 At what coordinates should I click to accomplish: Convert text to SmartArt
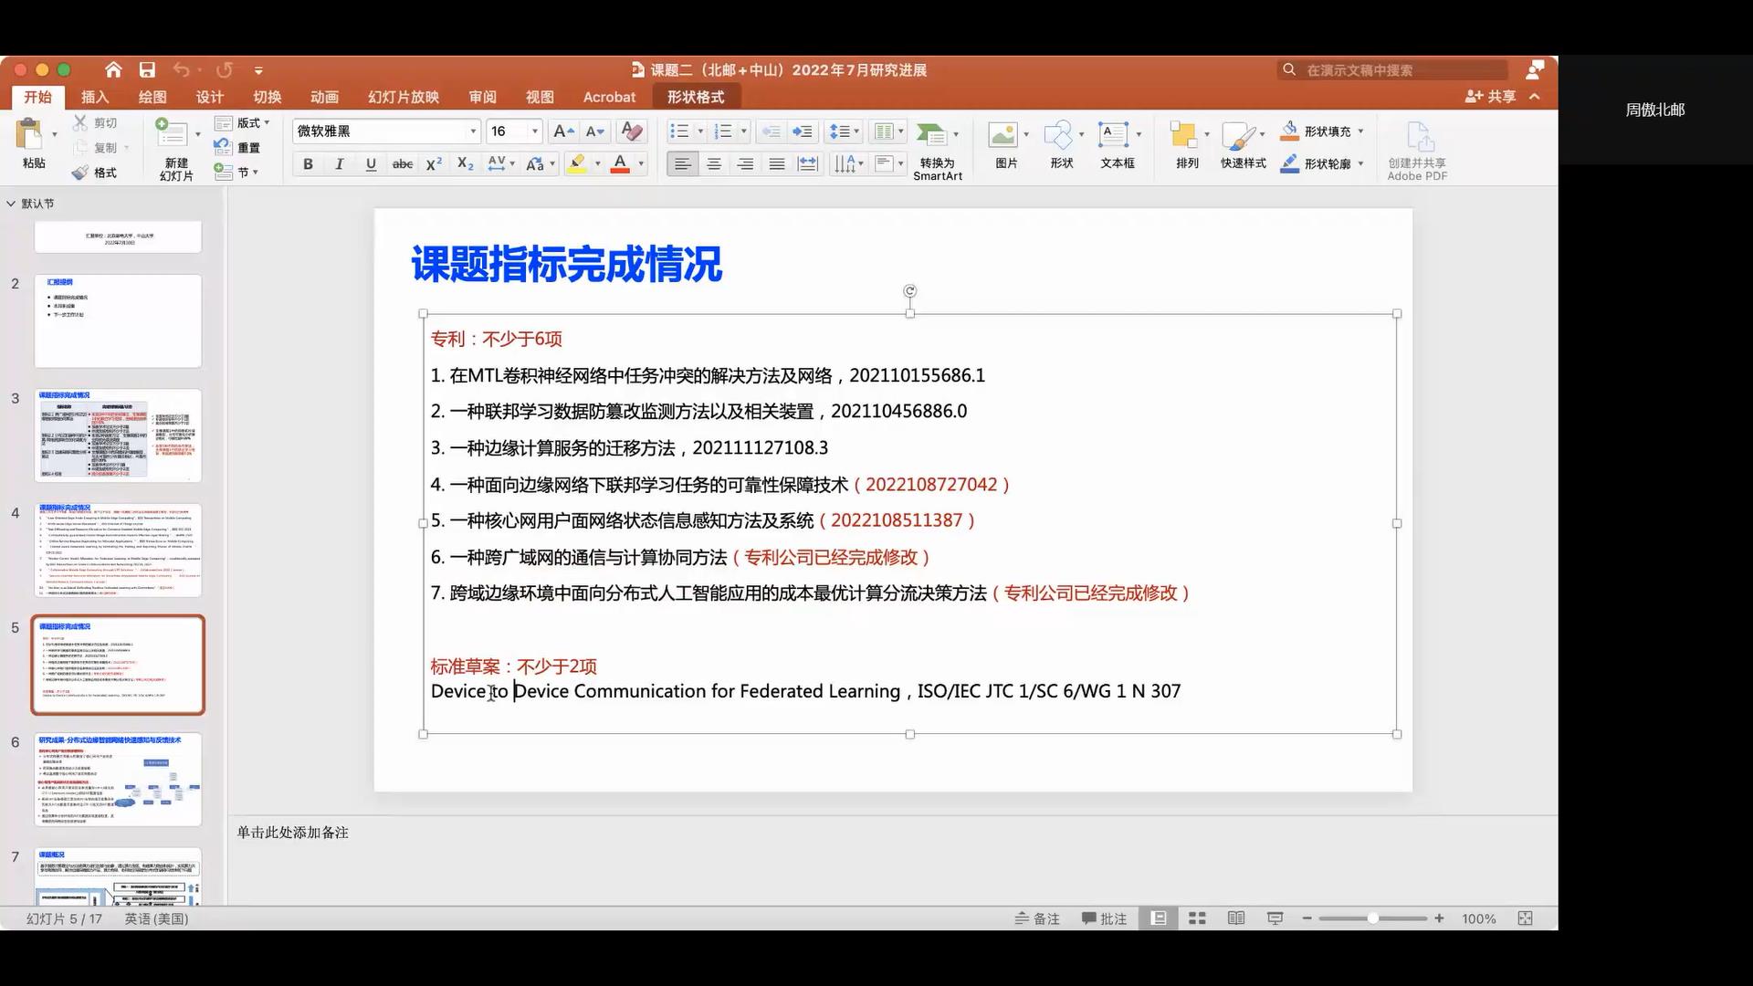(937, 150)
